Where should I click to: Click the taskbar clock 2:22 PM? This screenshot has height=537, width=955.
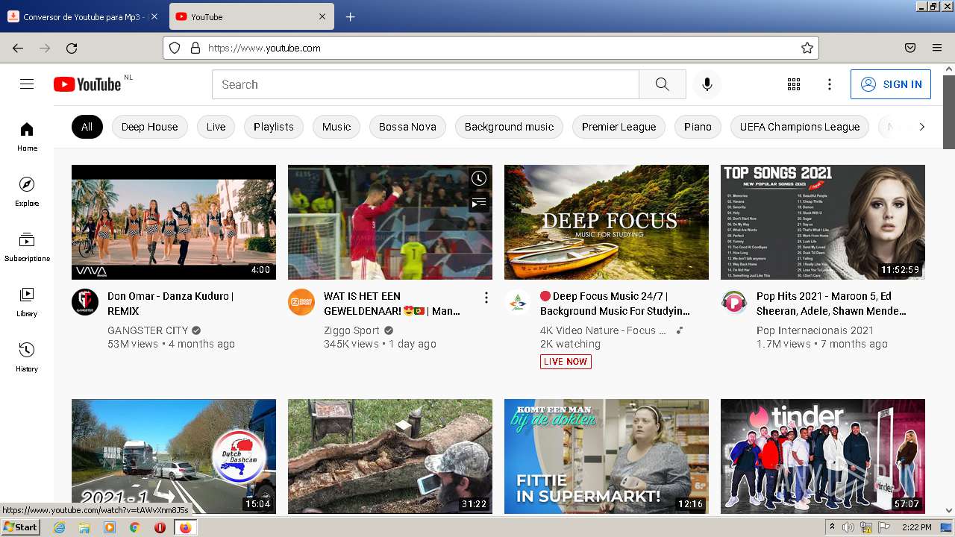pyautogui.click(x=917, y=527)
